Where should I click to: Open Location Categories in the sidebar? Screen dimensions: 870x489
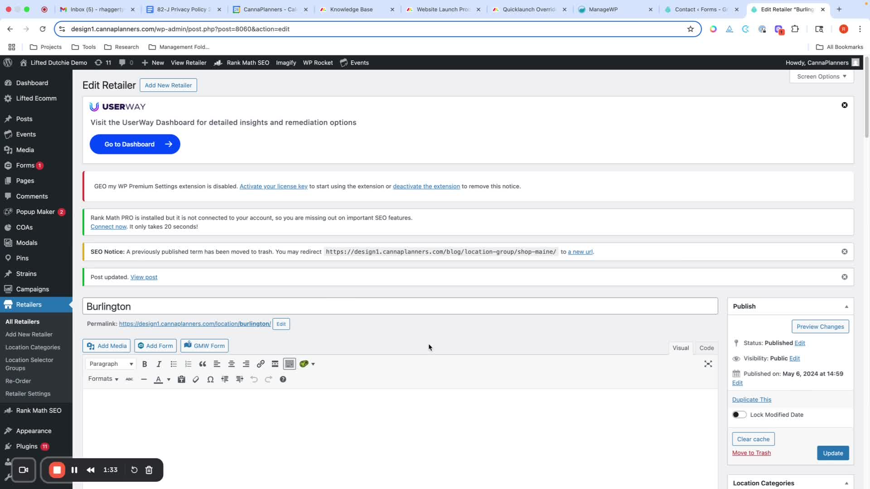[x=33, y=347]
